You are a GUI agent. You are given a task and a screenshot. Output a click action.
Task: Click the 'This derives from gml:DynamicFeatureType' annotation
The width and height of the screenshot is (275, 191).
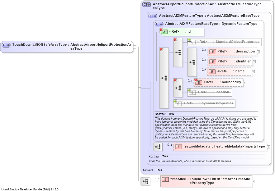coord(206,128)
